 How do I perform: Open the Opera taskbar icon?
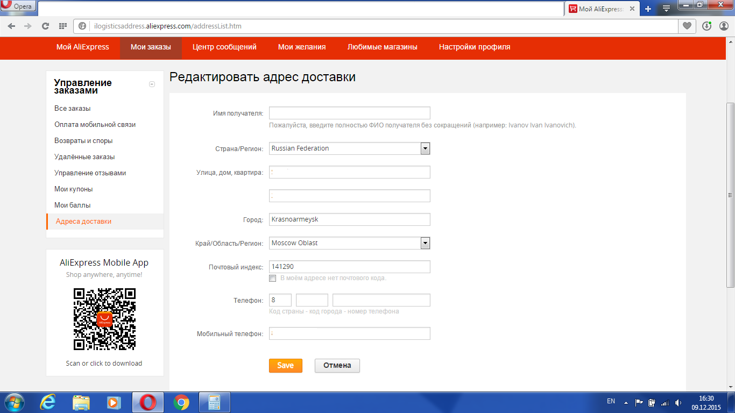click(148, 402)
